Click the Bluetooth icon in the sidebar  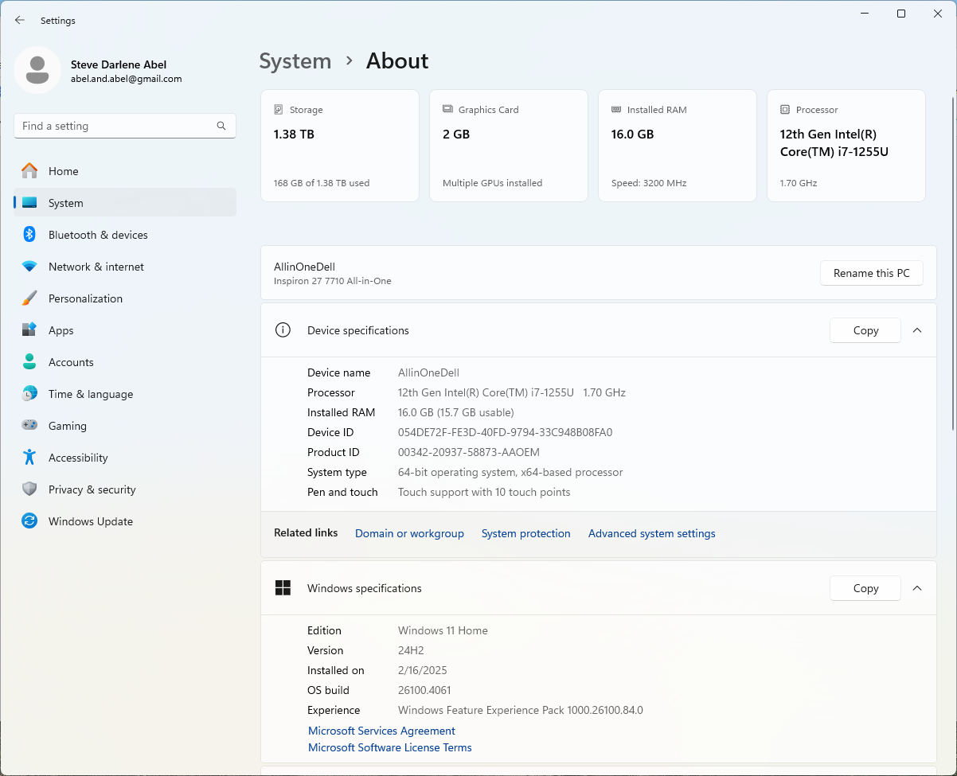click(x=29, y=235)
